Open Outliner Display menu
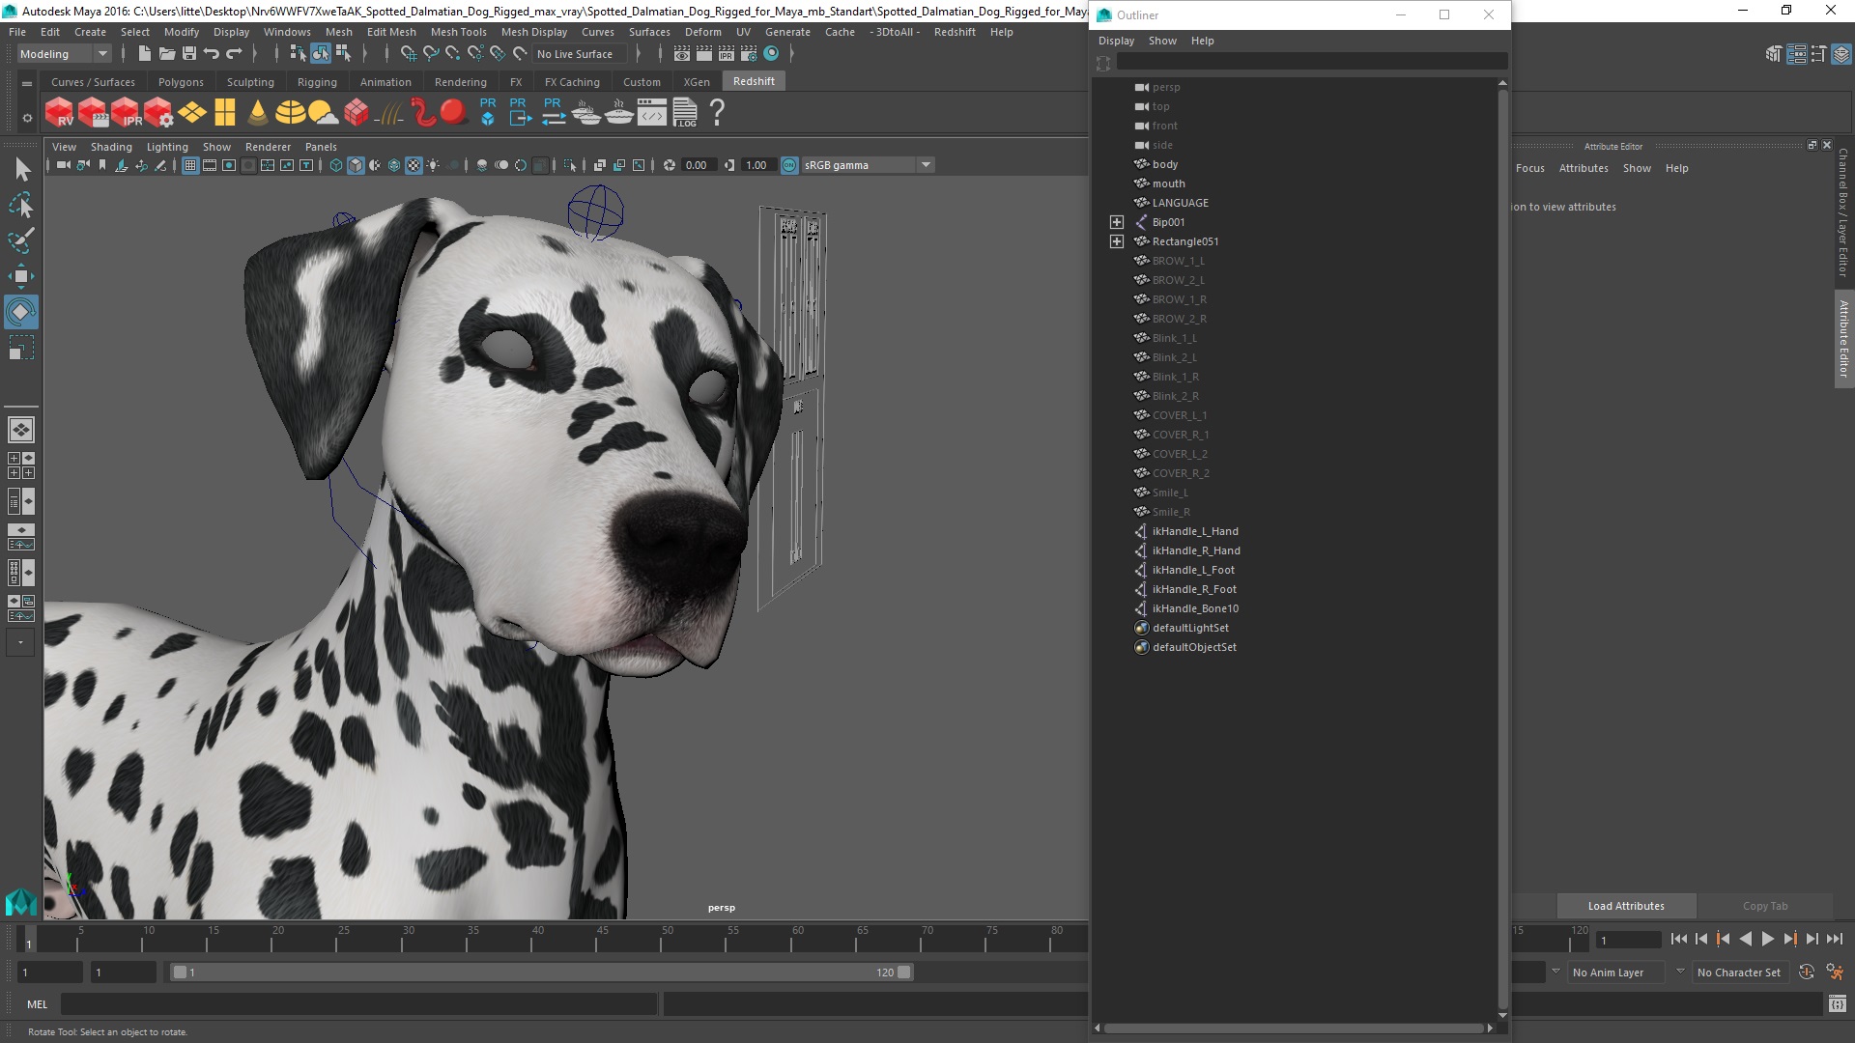Screen dimensions: 1855x1043 pyautogui.click(x=1116, y=41)
